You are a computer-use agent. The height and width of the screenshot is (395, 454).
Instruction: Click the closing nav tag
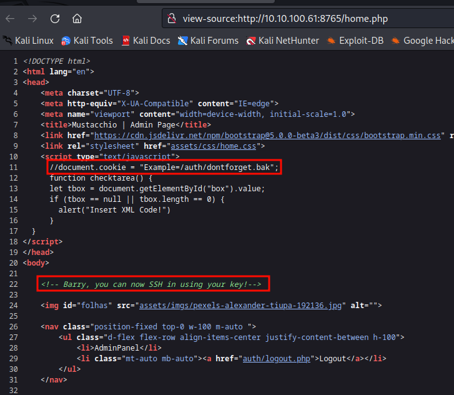pos(54,379)
